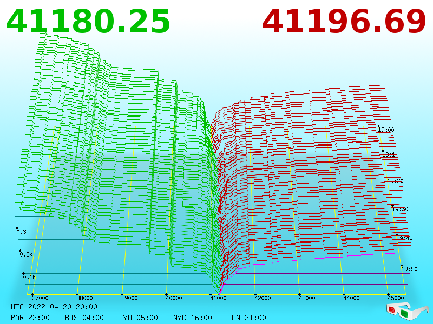Click the 19:30 time marker
Image resolution: width=433 pixels, height=324 pixels.
click(x=400, y=209)
